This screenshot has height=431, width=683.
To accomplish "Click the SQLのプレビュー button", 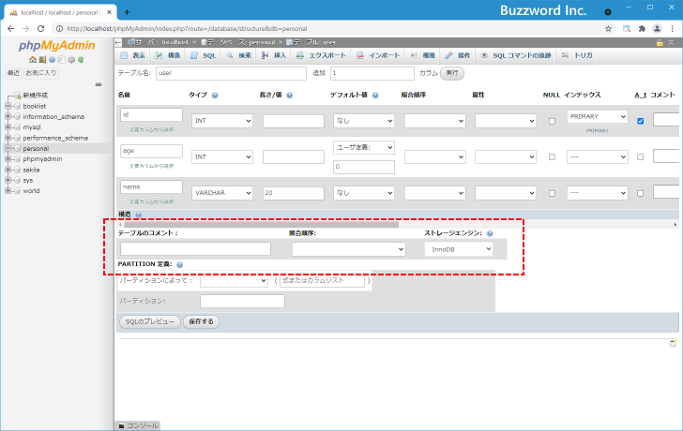I will tap(149, 321).
